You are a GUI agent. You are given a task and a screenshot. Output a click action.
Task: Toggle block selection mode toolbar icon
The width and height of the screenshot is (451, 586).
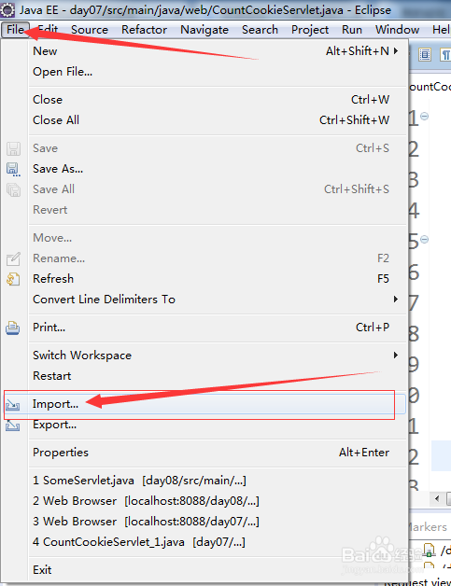pyautogui.click(x=425, y=55)
